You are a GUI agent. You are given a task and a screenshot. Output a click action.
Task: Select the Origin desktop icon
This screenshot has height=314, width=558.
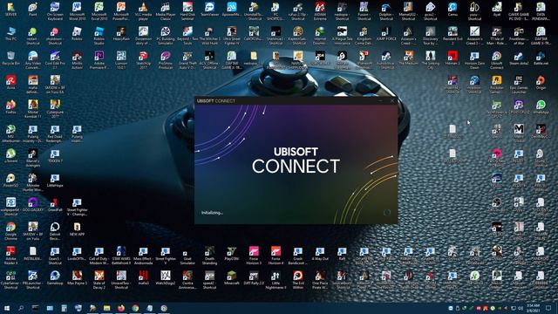(541, 83)
